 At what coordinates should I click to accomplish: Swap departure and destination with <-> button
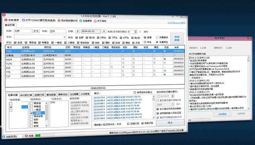coord(36,31)
